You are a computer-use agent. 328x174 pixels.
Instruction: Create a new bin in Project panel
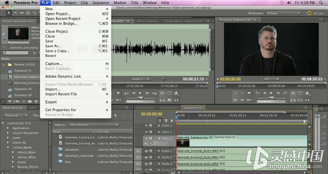click(x=30, y=101)
